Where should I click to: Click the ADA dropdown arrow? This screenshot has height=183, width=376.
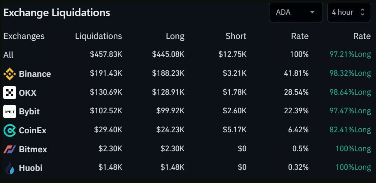point(312,13)
